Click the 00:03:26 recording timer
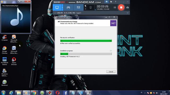 pyautogui.click(x=103, y=6)
